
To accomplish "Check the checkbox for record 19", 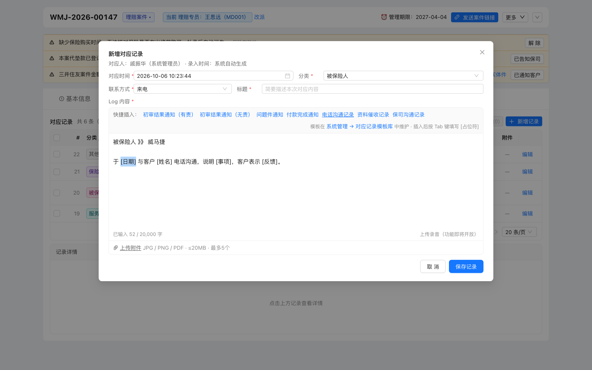I will click(57, 213).
